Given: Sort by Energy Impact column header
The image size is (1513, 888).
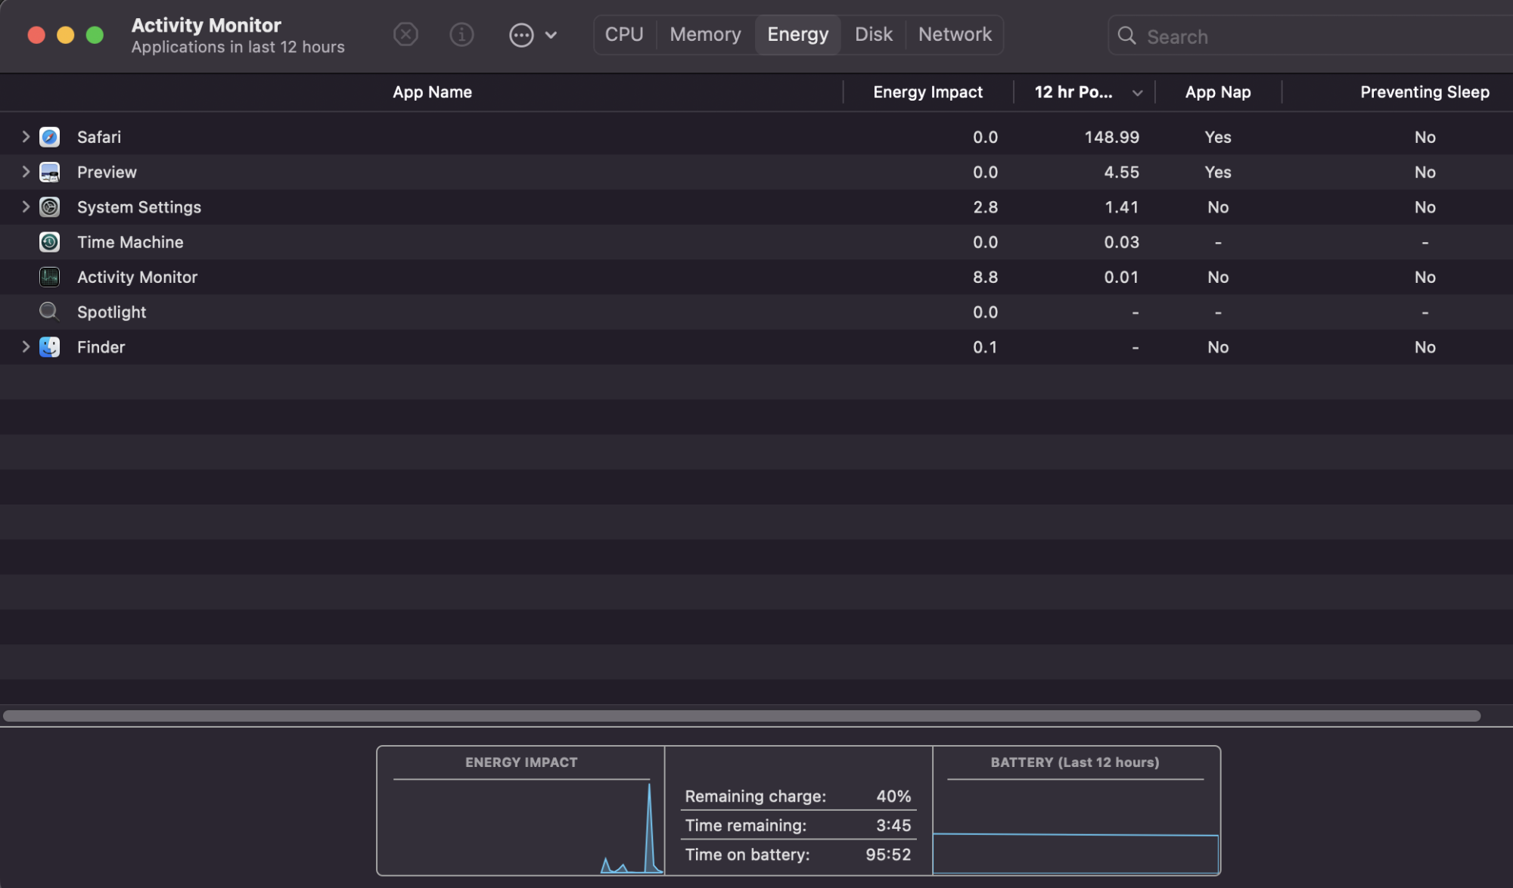Looking at the screenshot, I should click(x=927, y=92).
